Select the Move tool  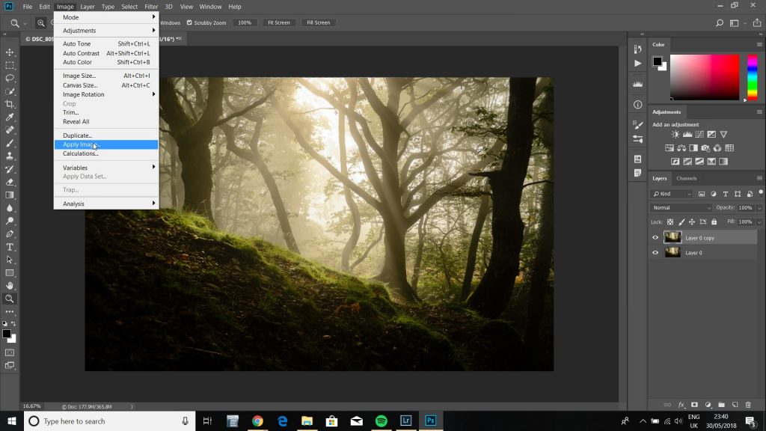(x=10, y=53)
